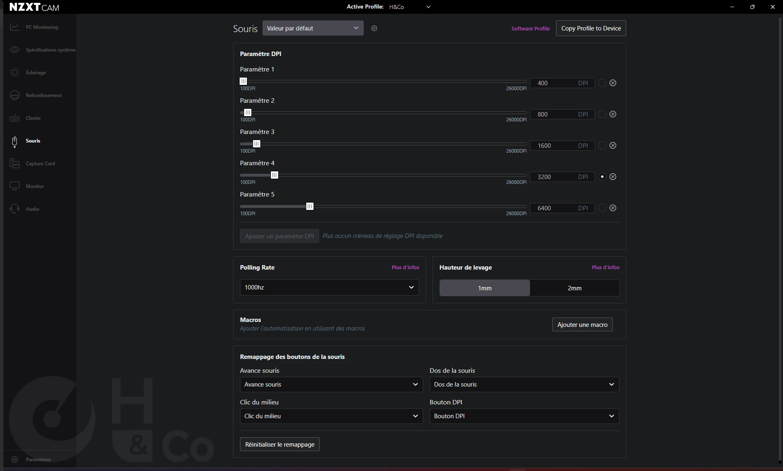Click the Refroidissement cooling icon
The image size is (783, 471).
point(15,95)
